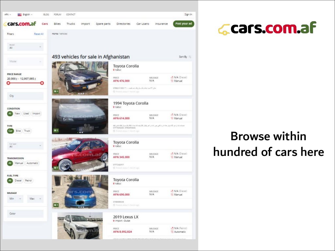This screenshot has width=335, height=251.
Task: Click the Post your ad button
Action: [184, 24]
